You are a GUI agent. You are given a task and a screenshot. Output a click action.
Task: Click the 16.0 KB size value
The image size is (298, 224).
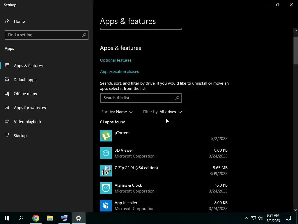221,185
